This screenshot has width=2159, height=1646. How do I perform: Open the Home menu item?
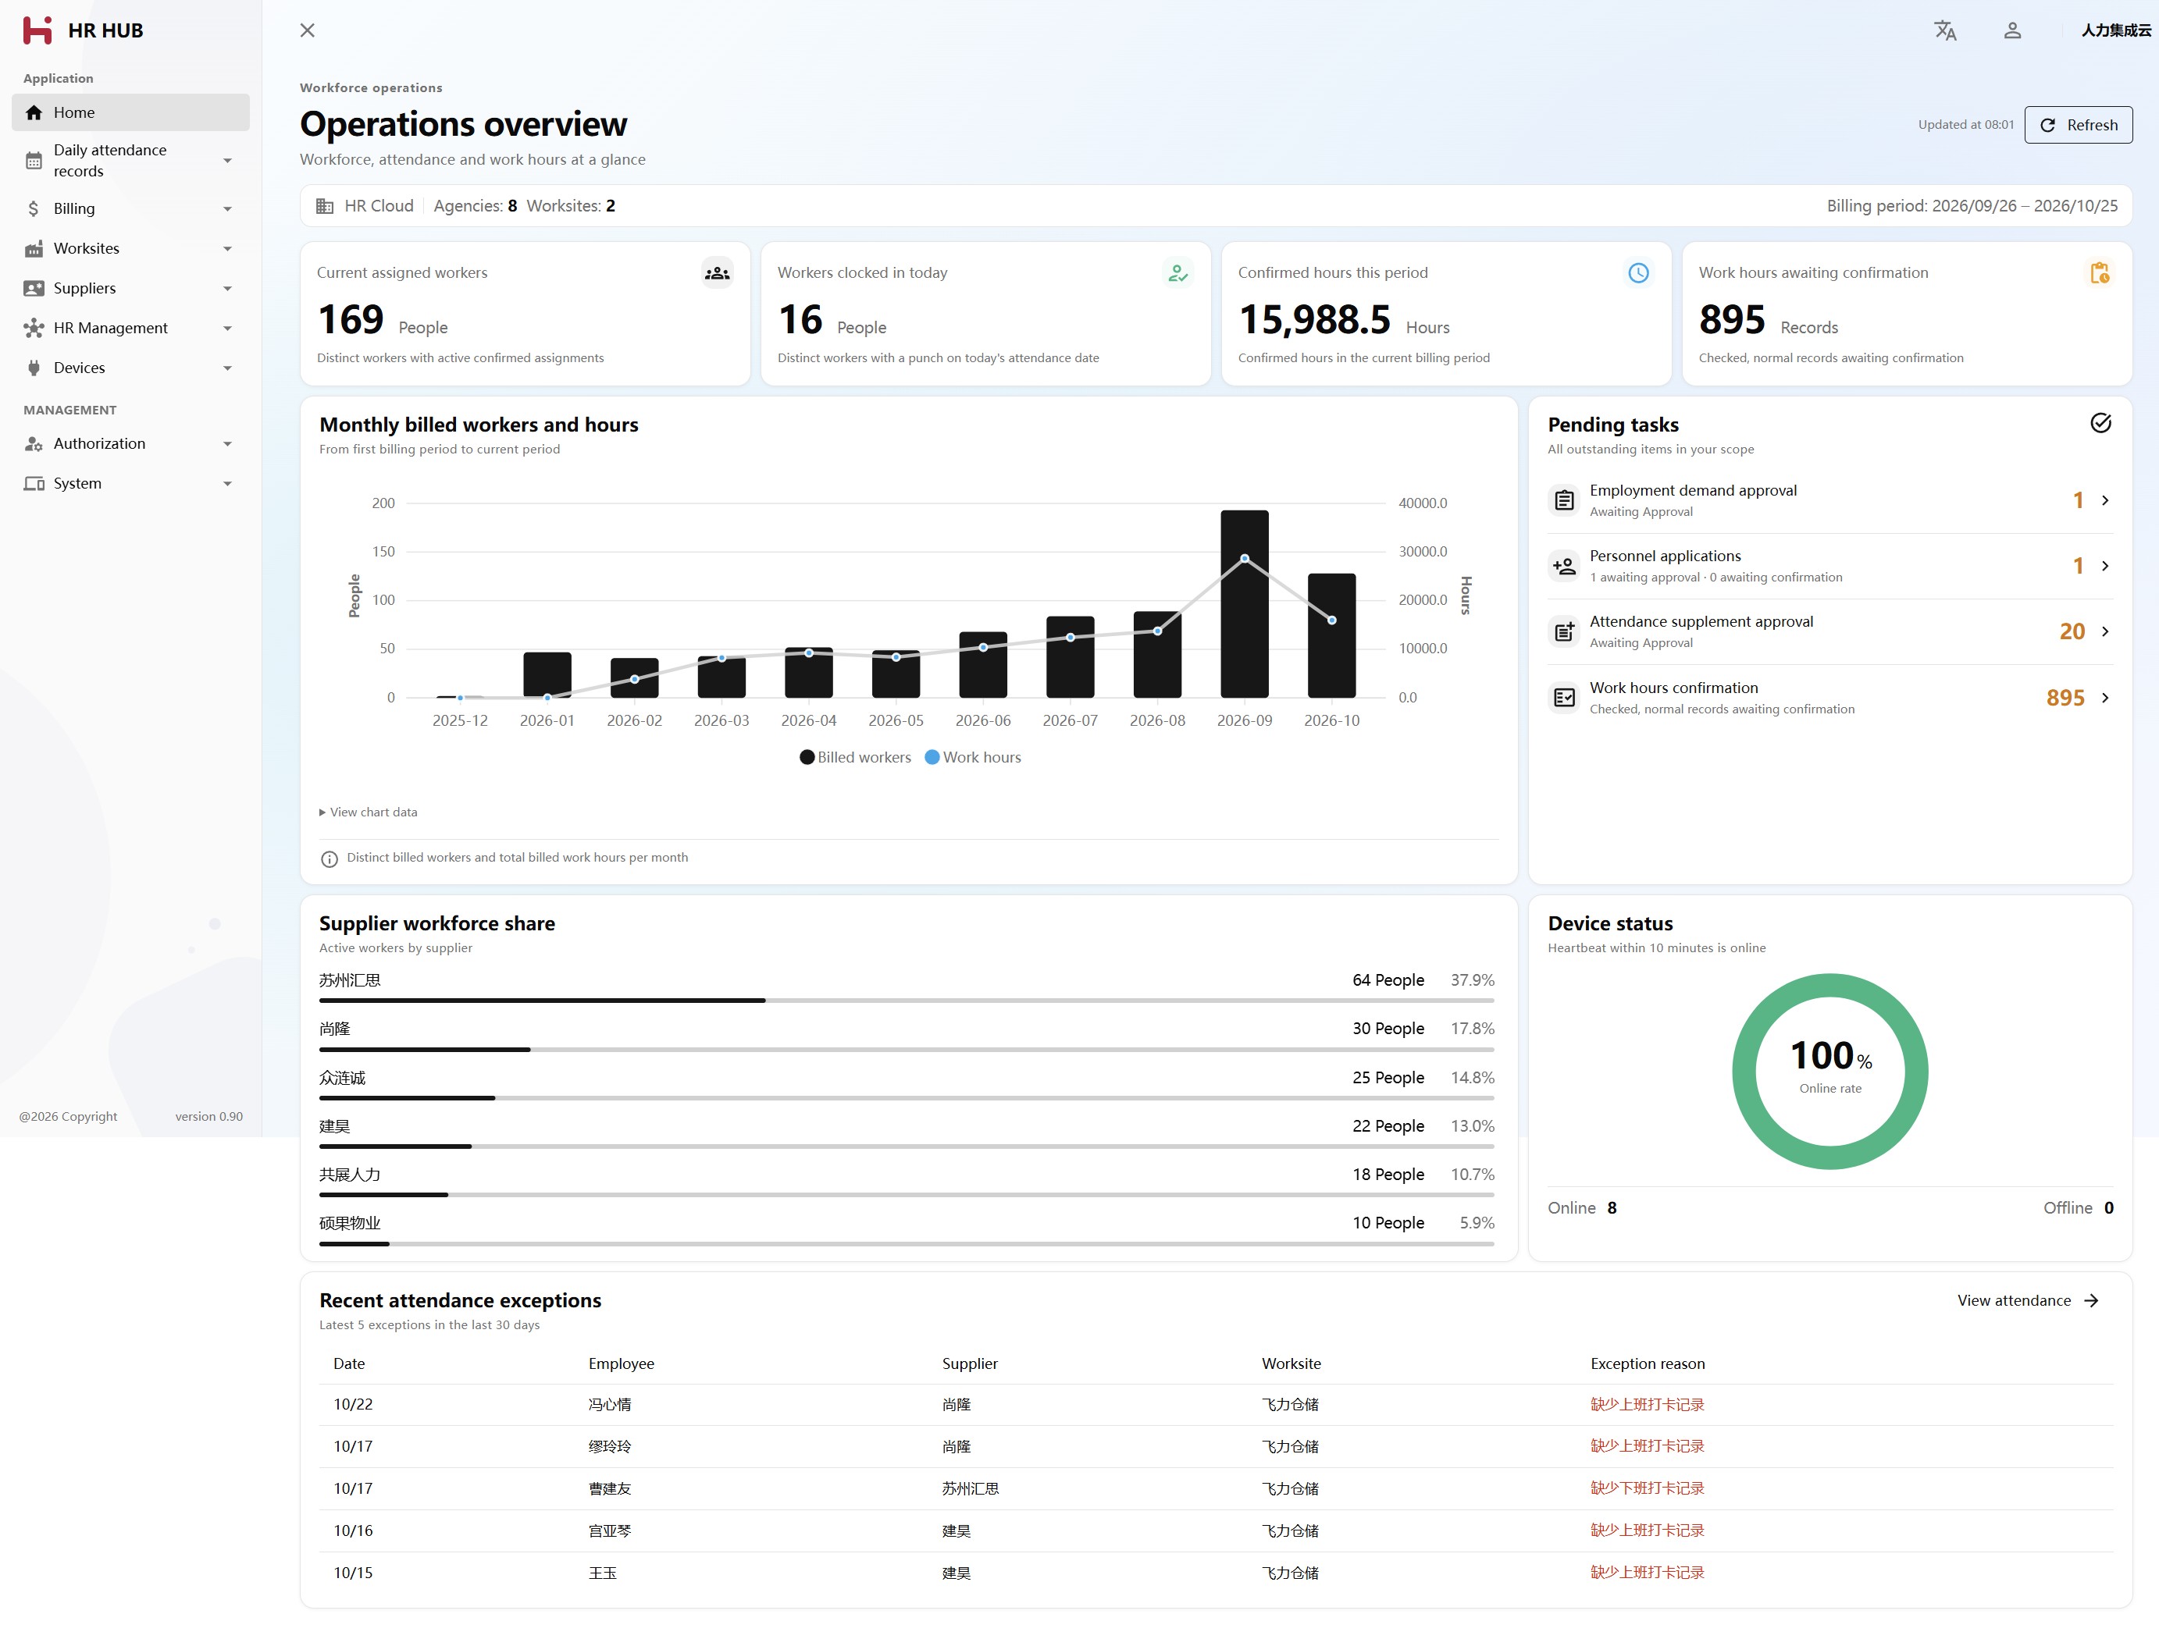(x=130, y=112)
